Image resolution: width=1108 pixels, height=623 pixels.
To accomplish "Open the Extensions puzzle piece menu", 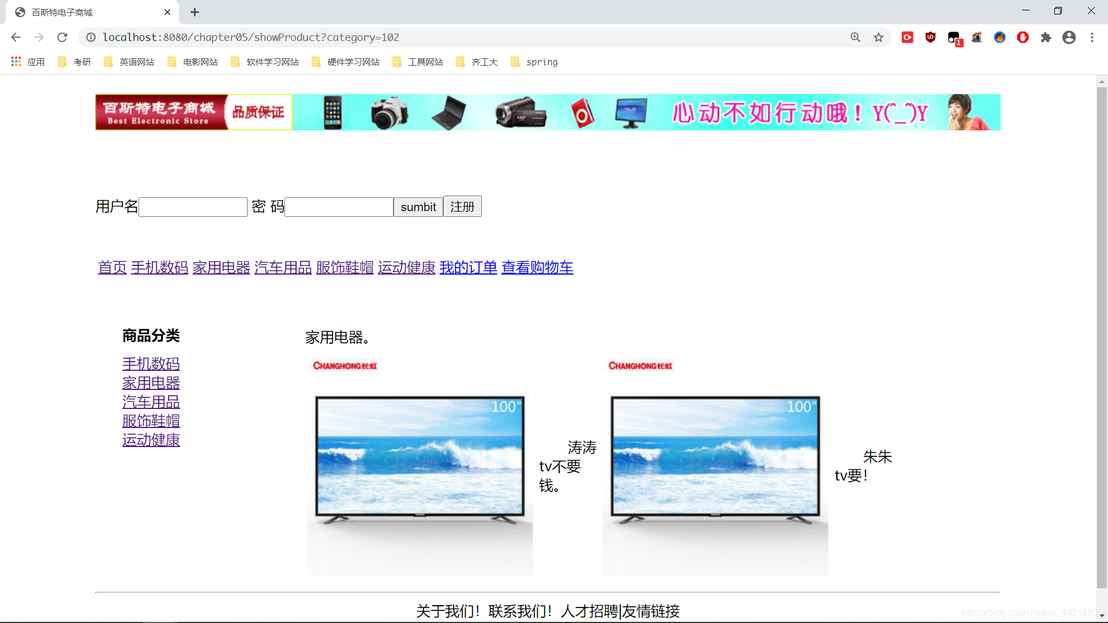I will point(1046,37).
